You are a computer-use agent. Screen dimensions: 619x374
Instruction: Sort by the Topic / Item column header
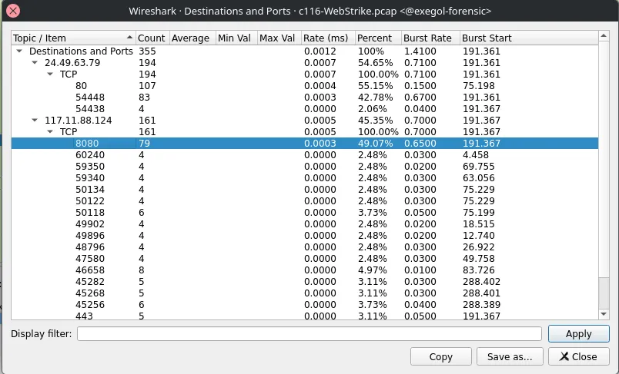click(73, 38)
